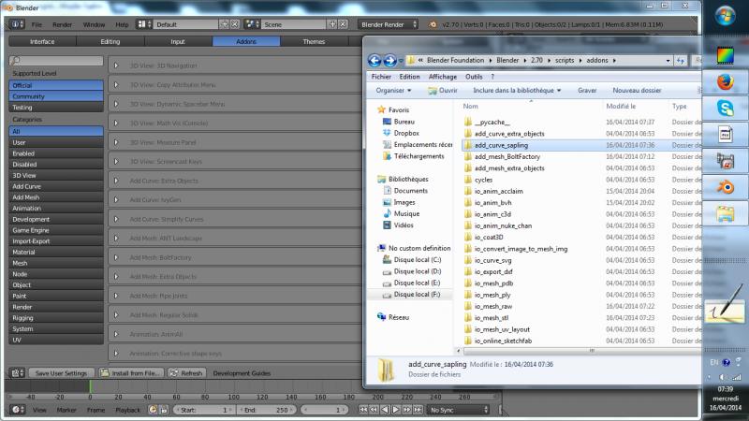Click the User Preferences editor type icon
The width and height of the screenshot is (749, 421).
click(x=17, y=373)
